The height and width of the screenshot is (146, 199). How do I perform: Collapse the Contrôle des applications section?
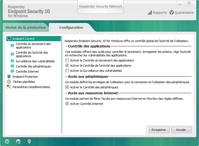(x=66, y=46)
